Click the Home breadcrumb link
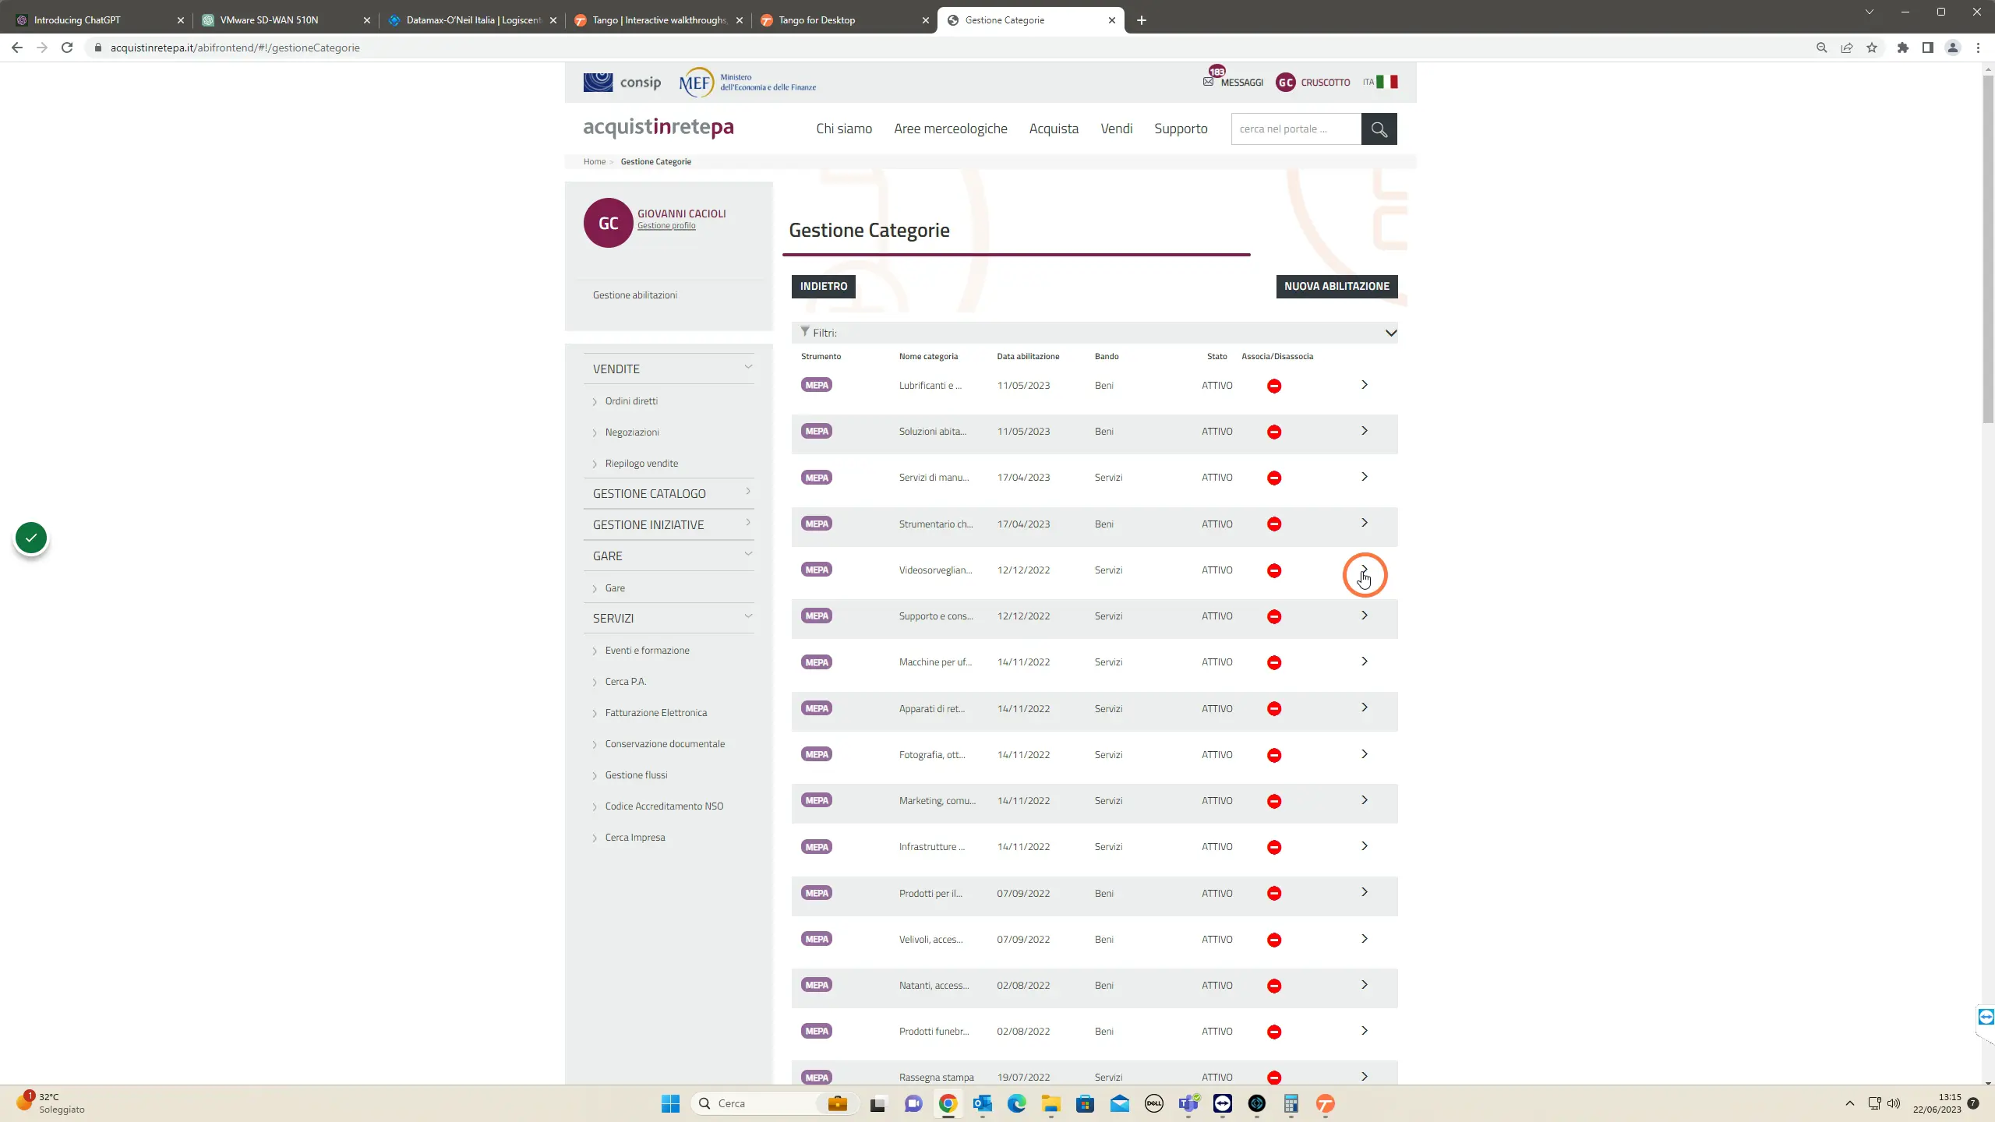Viewport: 1995px width, 1122px height. [x=595, y=161]
